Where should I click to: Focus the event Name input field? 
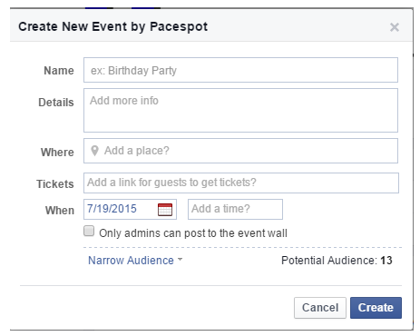[240, 70]
